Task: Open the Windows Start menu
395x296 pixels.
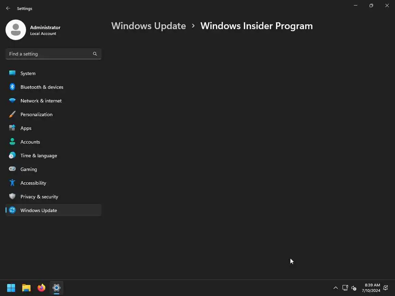Action: click(x=11, y=288)
